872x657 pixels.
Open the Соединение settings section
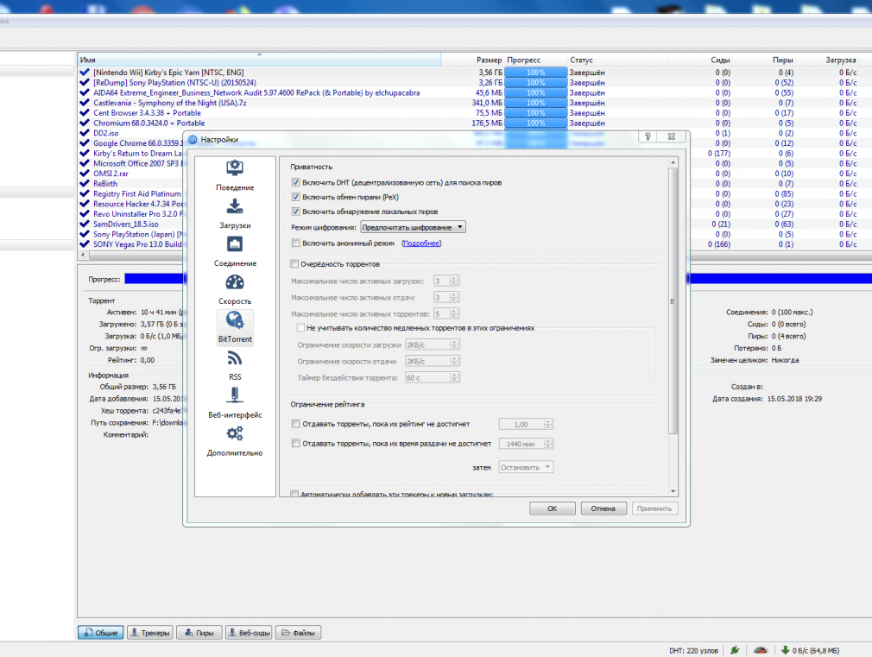pyautogui.click(x=235, y=251)
